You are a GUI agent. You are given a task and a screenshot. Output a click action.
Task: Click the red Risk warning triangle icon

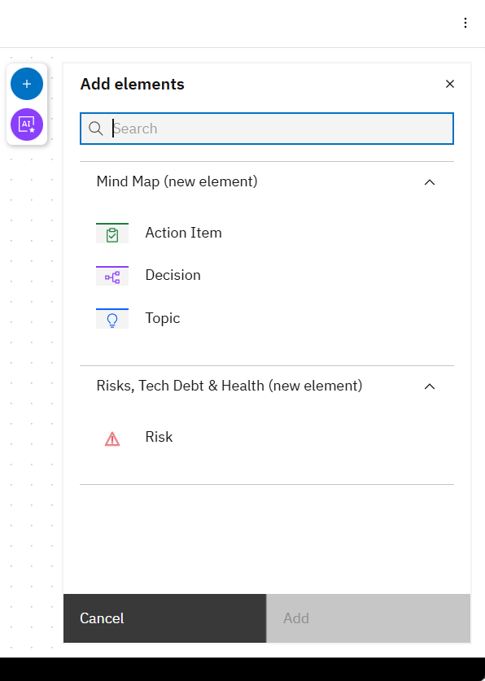pyautogui.click(x=112, y=439)
